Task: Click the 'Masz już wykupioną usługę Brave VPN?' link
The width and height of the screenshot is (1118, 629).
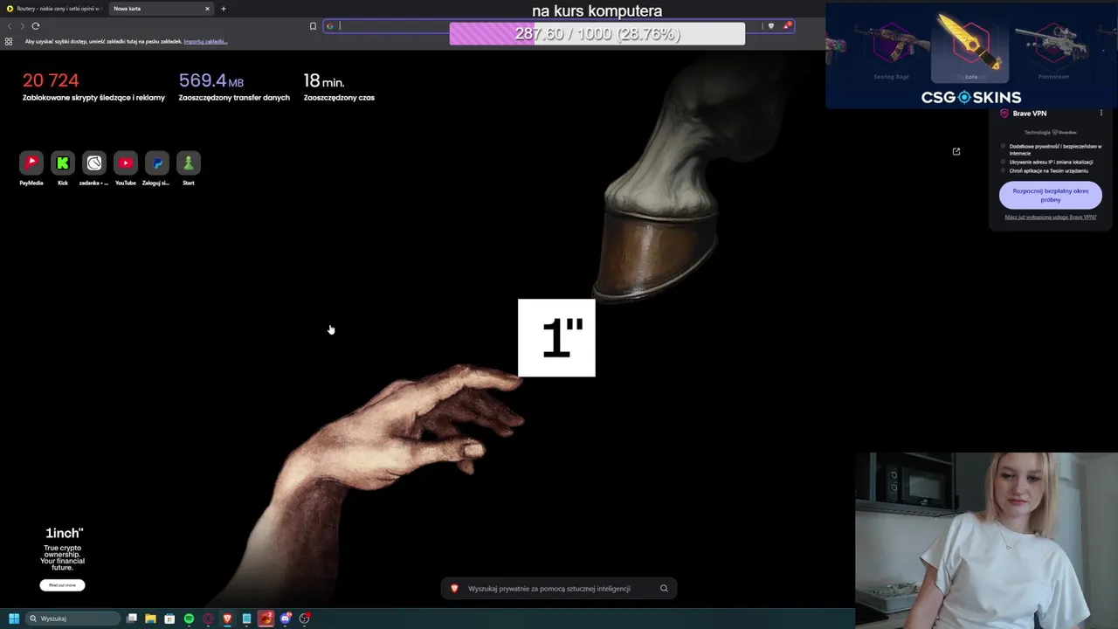Action: click(1050, 217)
